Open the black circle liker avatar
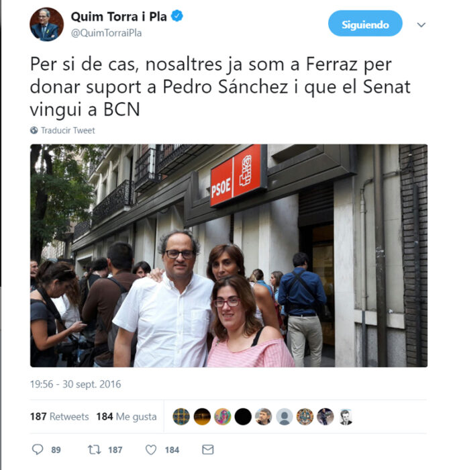 click(243, 417)
